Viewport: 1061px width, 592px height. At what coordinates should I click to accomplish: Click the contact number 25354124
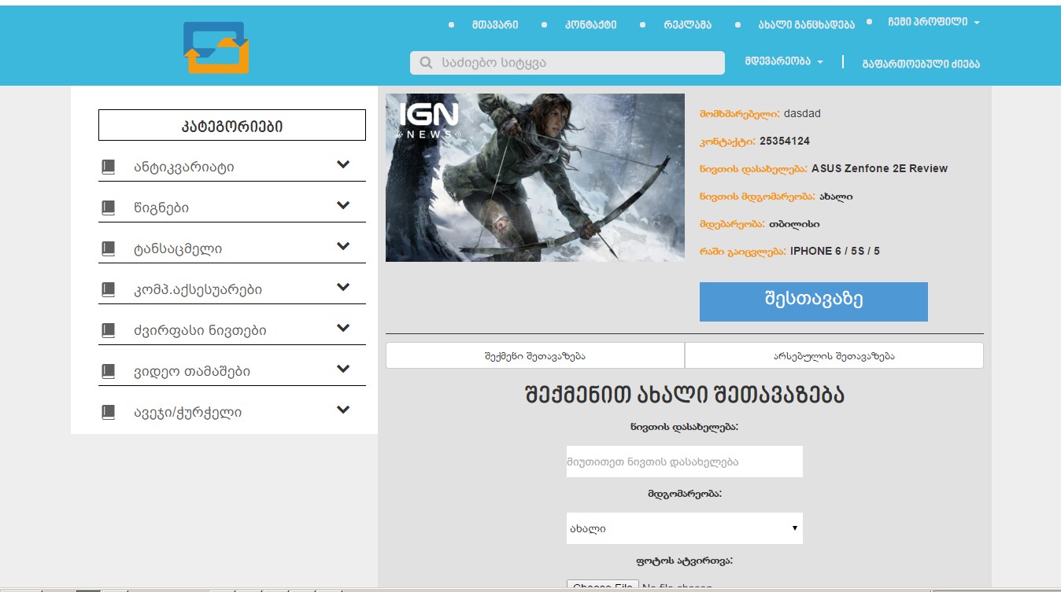coord(785,141)
